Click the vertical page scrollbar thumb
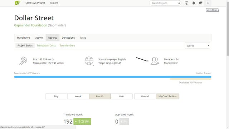 pyautogui.click(x=228, y=29)
